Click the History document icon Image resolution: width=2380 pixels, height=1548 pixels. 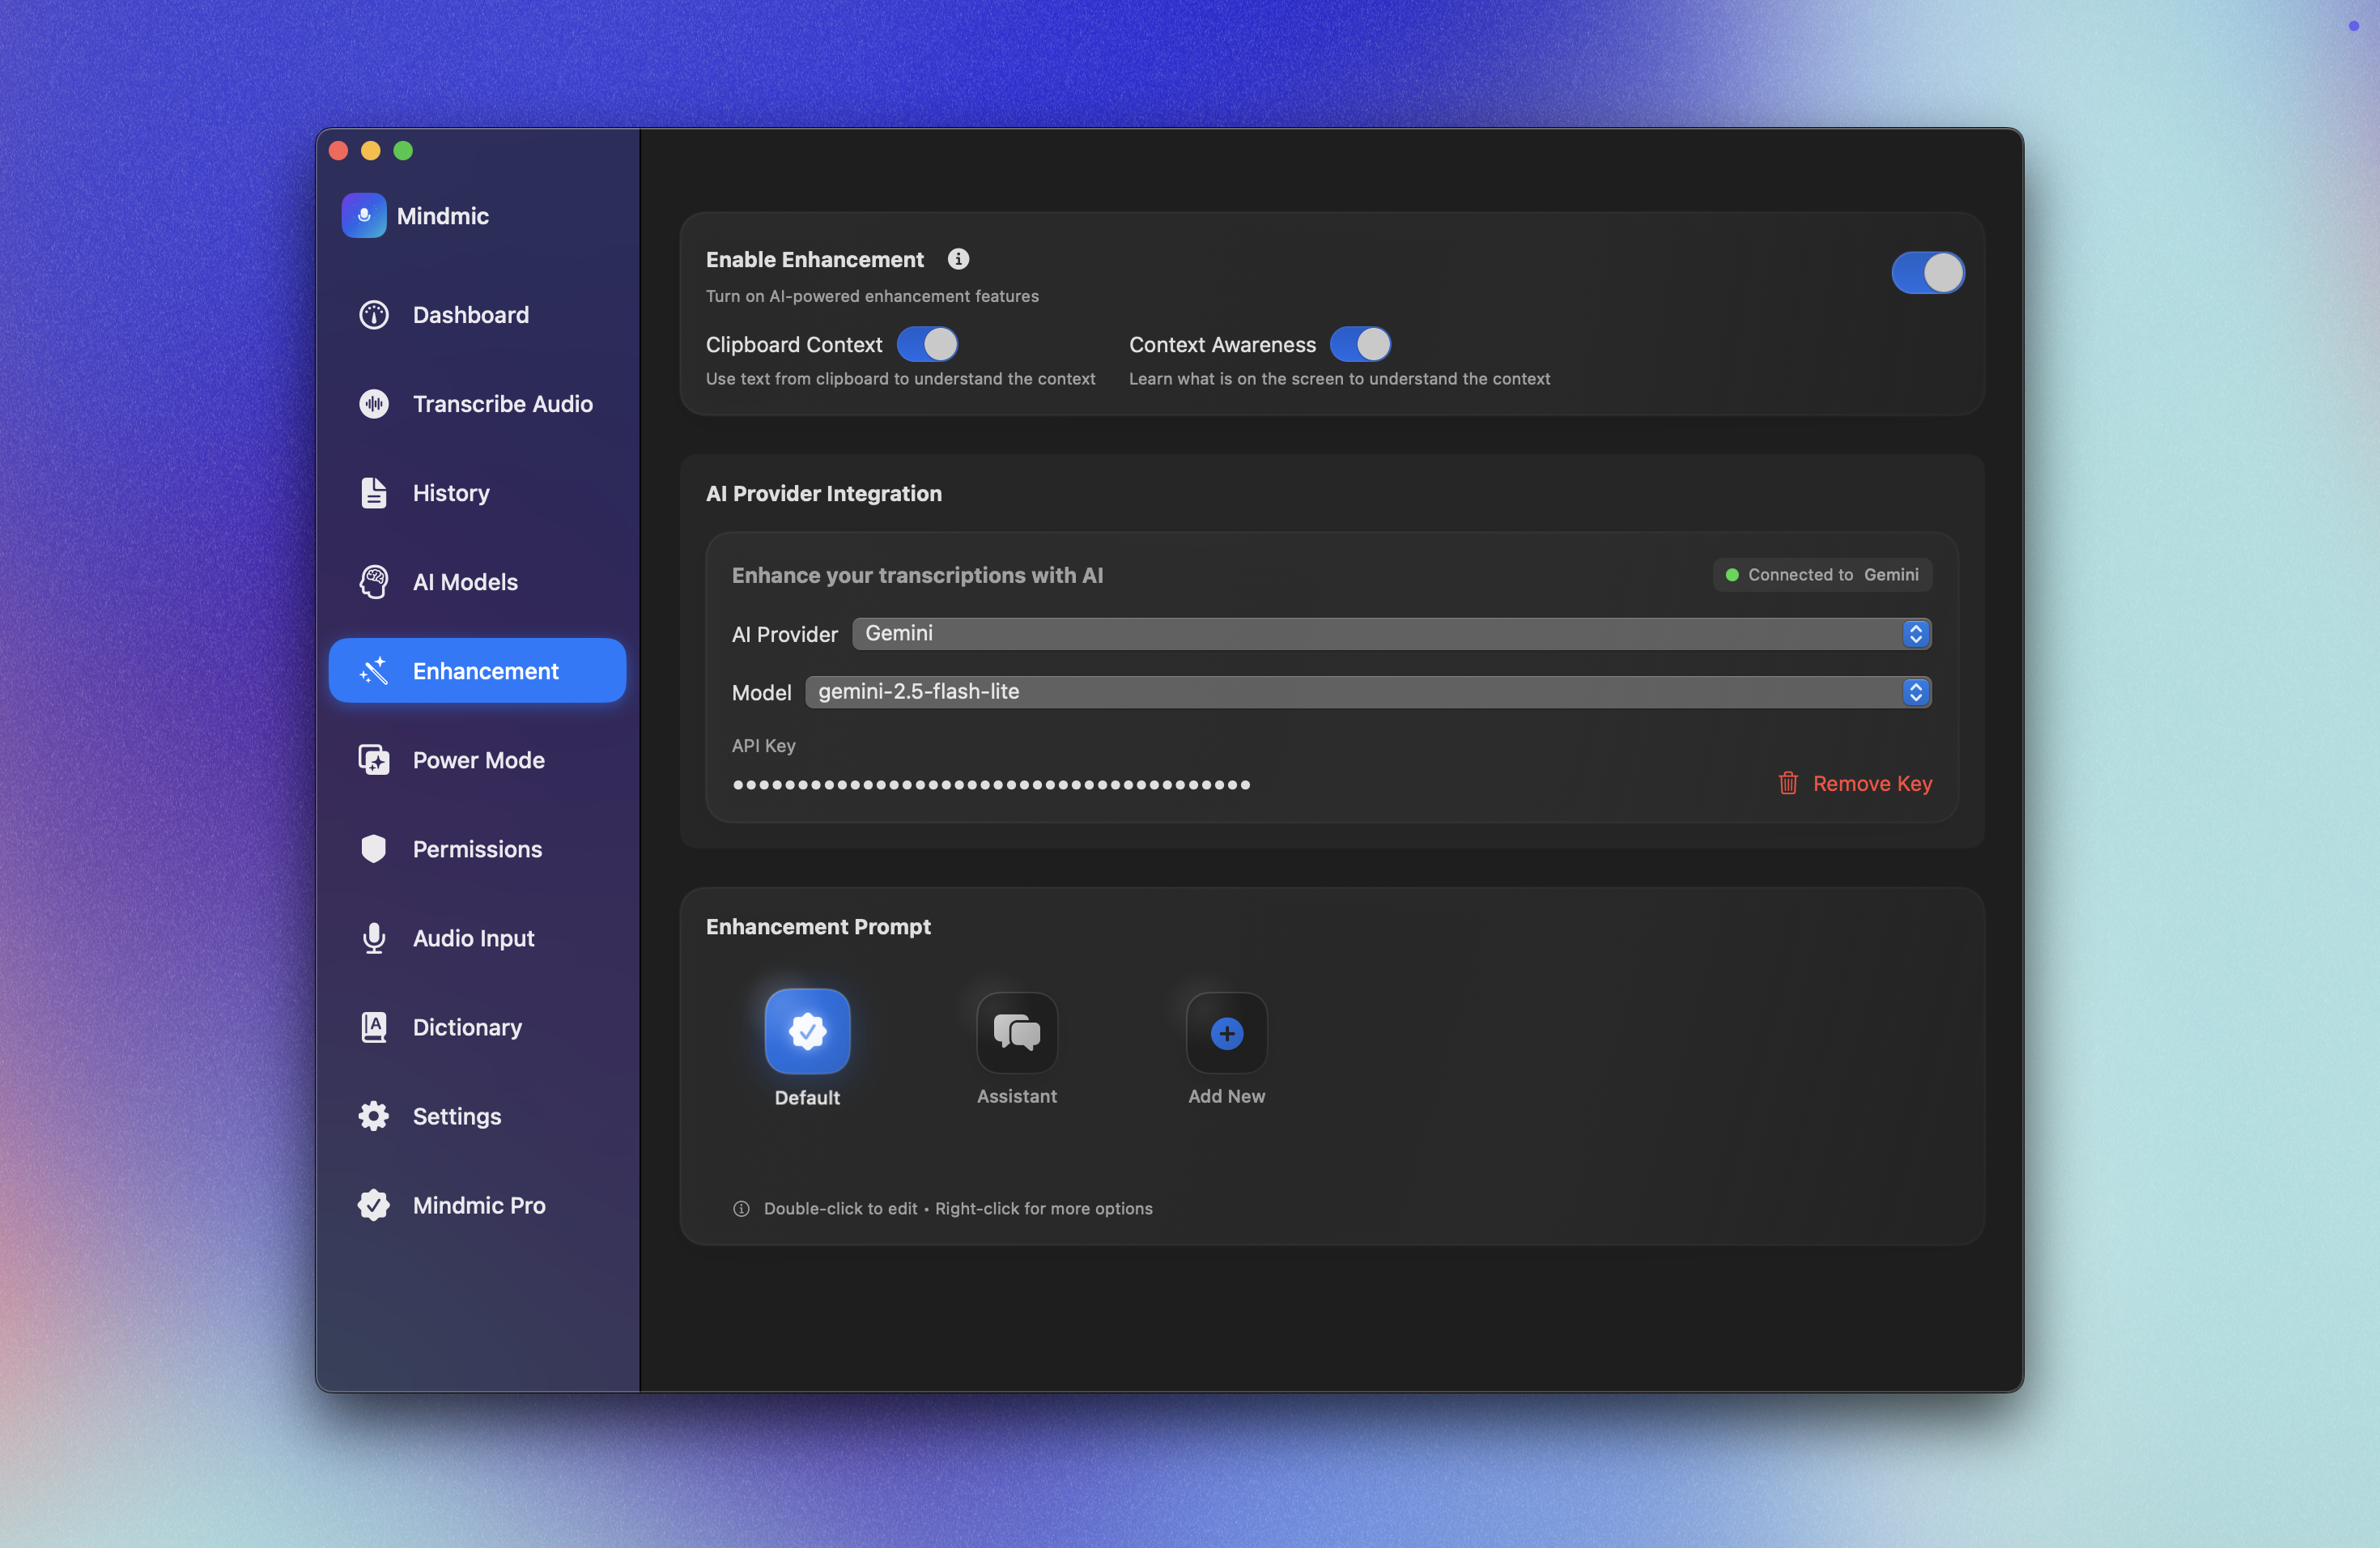click(x=373, y=493)
